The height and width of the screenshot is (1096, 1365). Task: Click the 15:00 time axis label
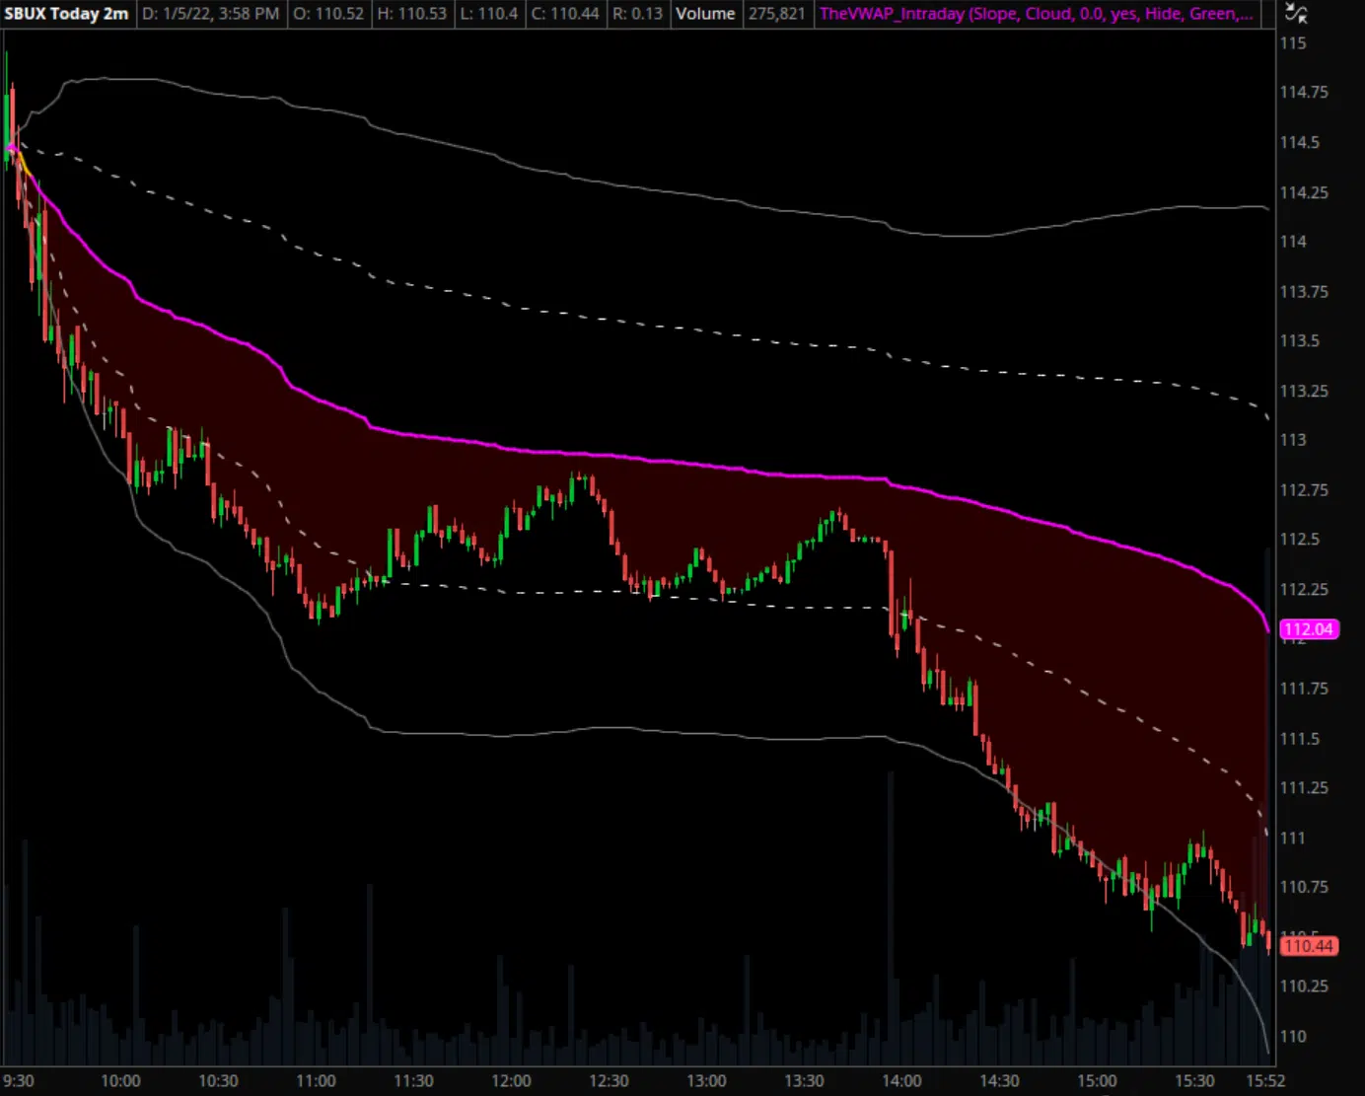tap(1097, 1081)
